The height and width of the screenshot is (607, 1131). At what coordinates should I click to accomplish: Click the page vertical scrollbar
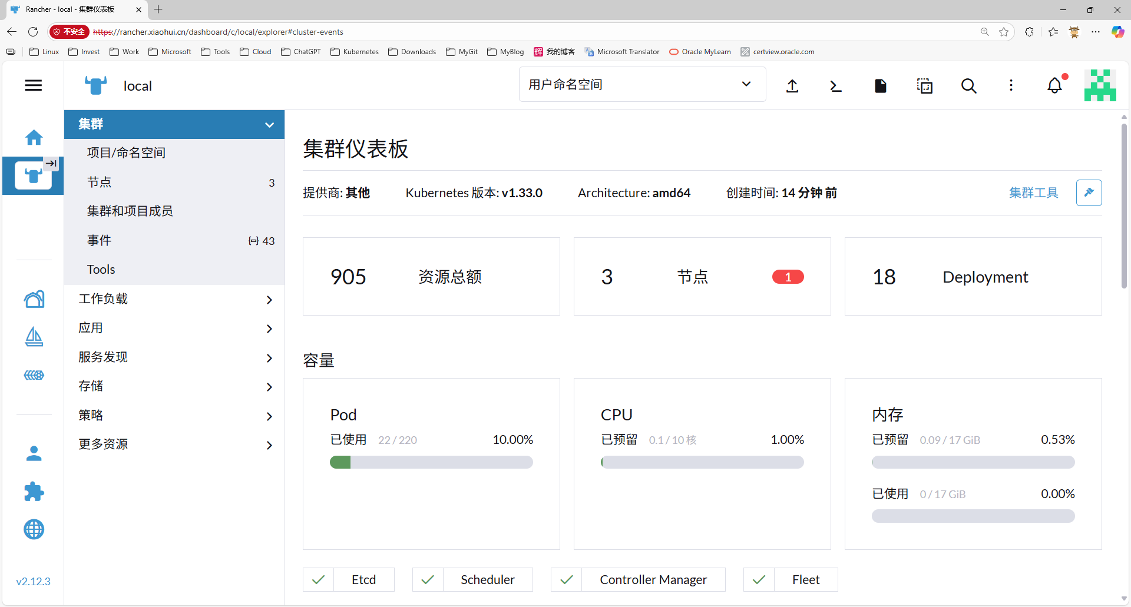1124,206
